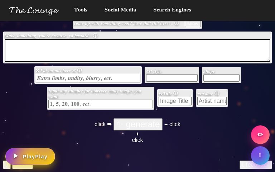
Task: Open the Social Media menu
Action: pos(120,10)
